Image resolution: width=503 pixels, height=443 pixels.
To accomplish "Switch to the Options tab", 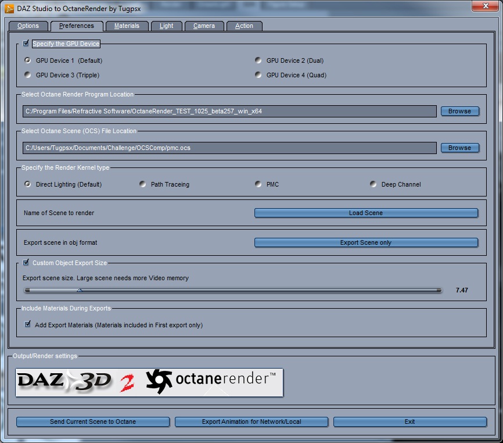I will point(28,26).
